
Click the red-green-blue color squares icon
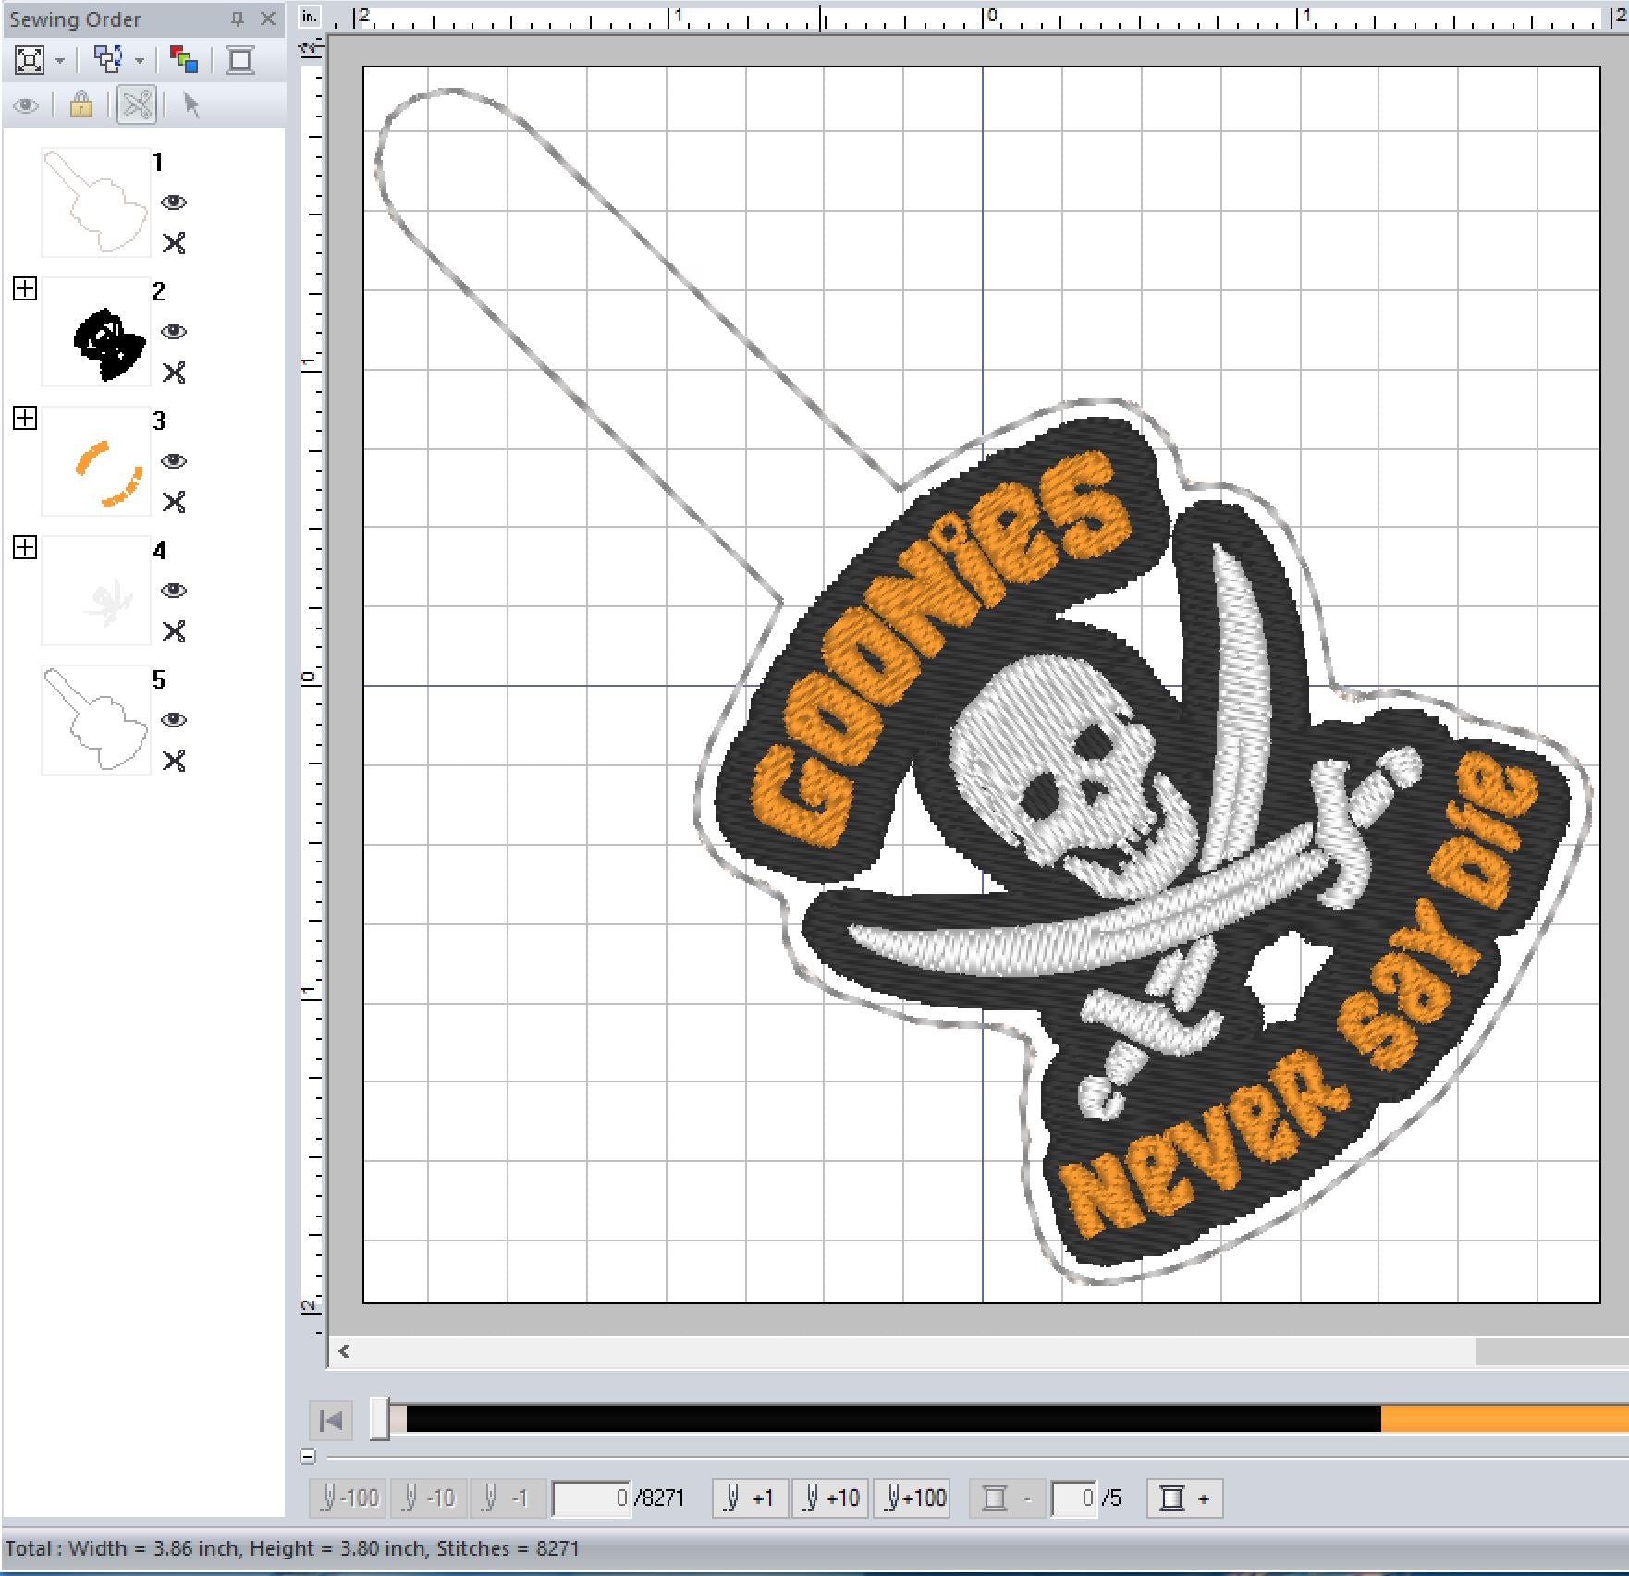tap(184, 60)
